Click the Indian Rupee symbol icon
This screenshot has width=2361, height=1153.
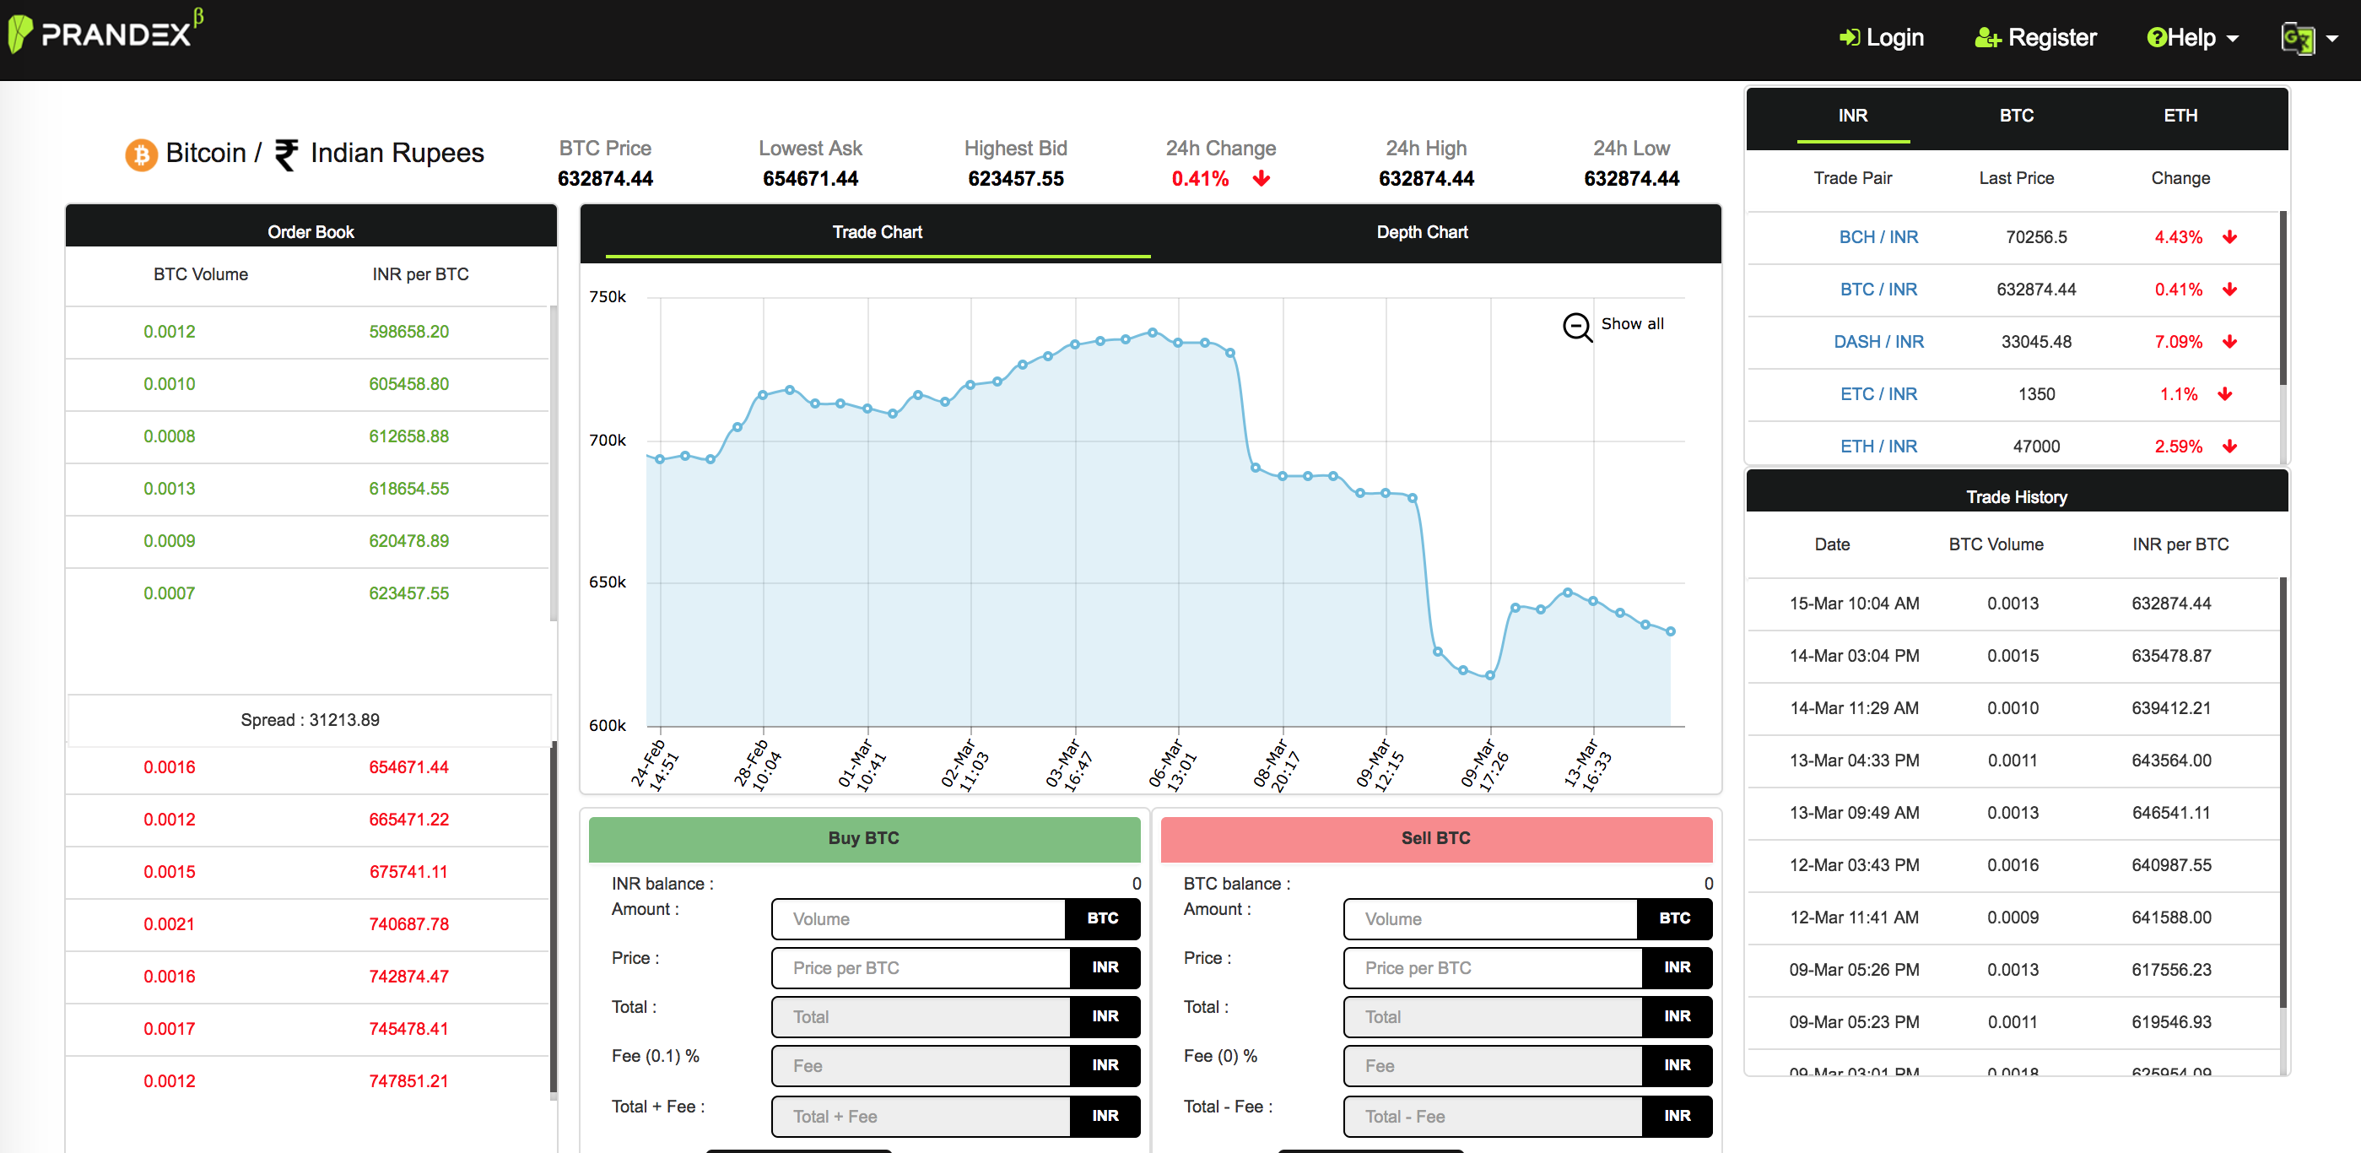click(x=286, y=154)
